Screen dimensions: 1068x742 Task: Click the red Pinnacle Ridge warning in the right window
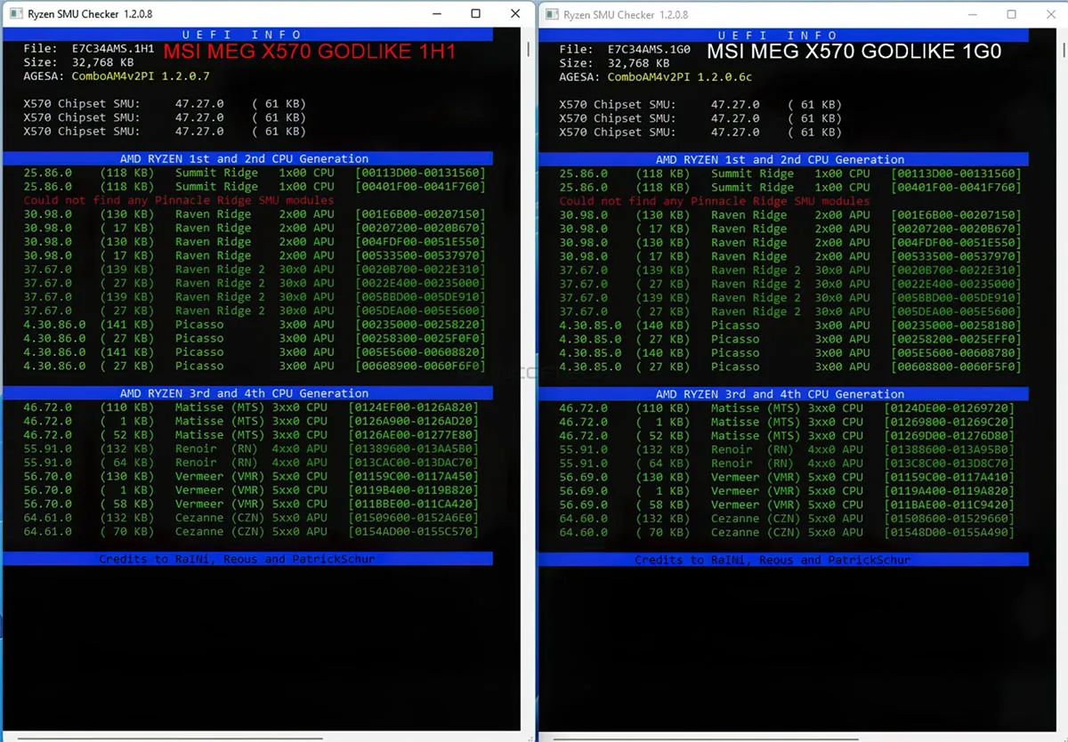pos(715,201)
